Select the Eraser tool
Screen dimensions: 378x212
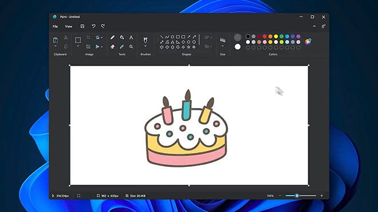click(112, 46)
